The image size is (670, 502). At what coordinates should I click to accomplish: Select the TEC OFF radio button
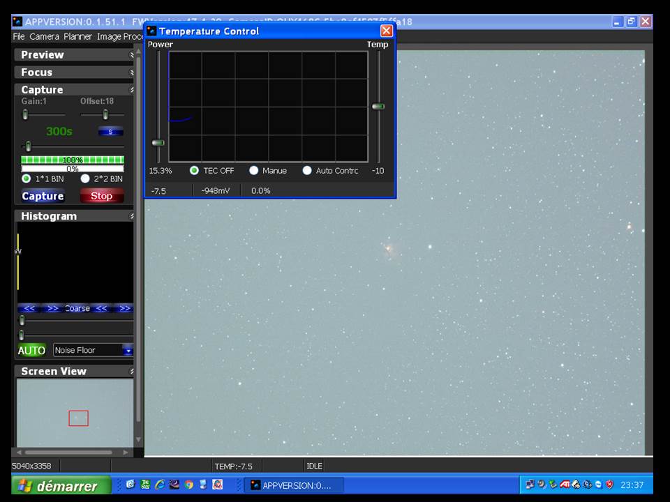pyautogui.click(x=195, y=170)
